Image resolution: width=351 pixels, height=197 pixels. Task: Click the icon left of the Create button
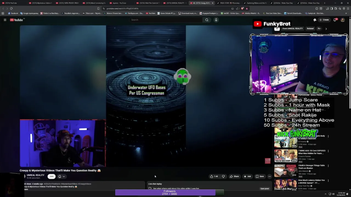click(x=315, y=20)
